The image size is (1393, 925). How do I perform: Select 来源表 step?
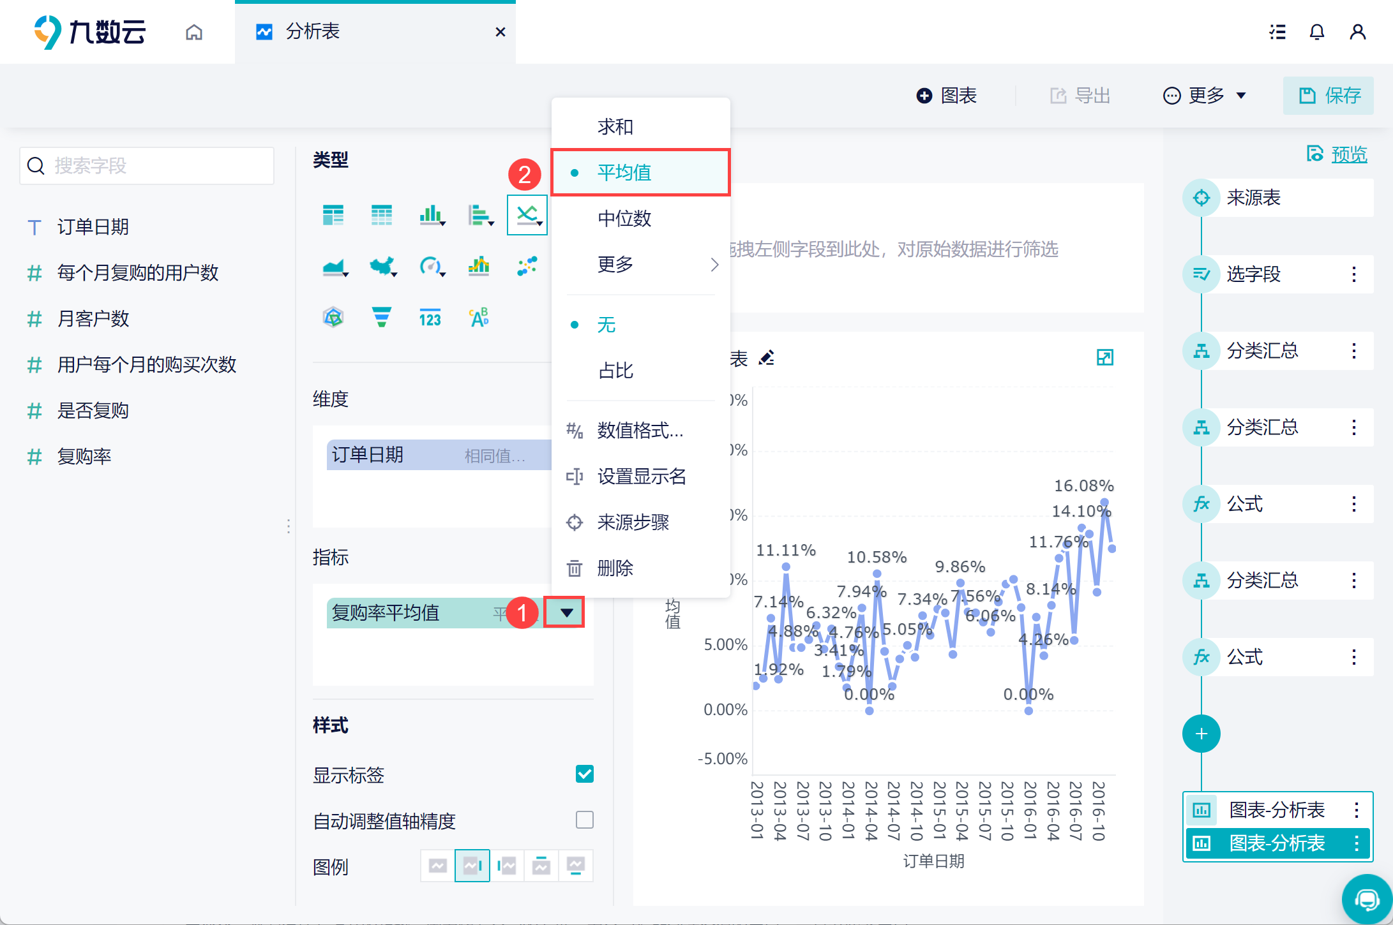point(1278,198)
